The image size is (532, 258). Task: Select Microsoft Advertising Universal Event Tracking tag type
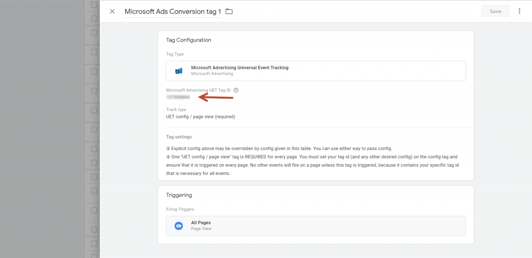pos(315,71)
